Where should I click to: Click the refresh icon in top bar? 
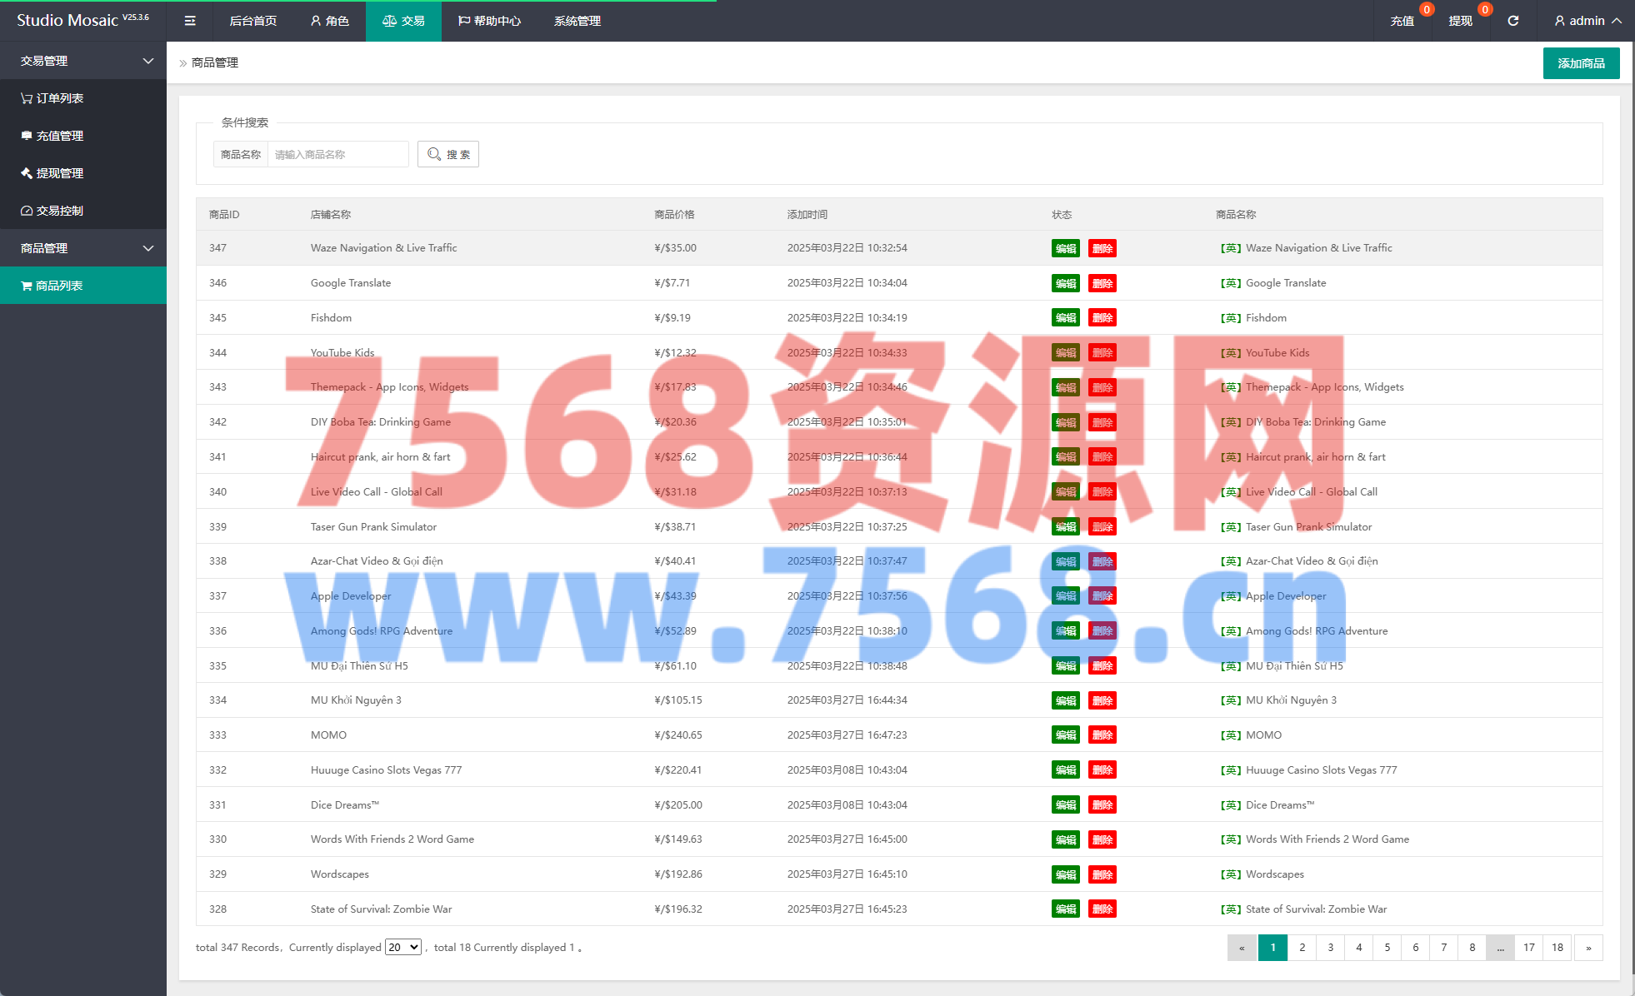1512,21
